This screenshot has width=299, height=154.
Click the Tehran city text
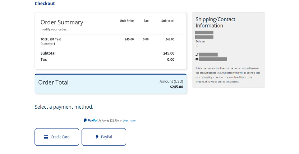(200, 41)
